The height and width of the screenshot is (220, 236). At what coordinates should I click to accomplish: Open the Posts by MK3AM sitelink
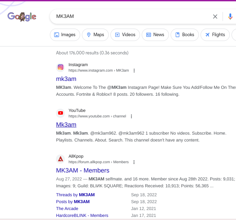click(73, 202)
